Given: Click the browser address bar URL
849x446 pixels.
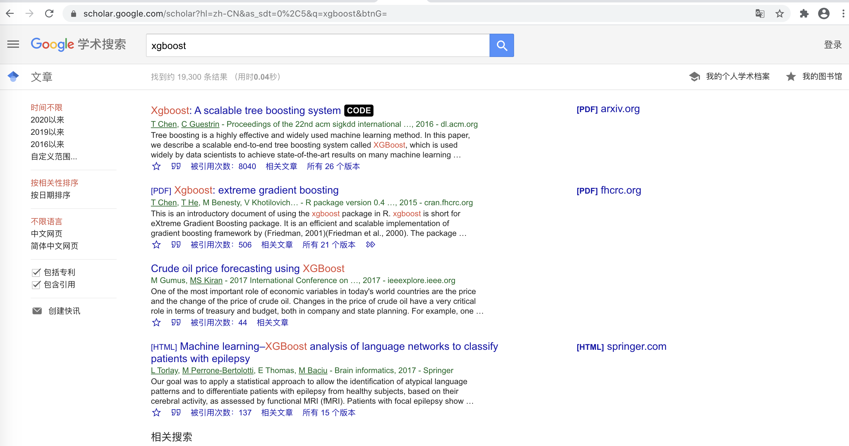Looking at the screenshot, I should point(235,13).
